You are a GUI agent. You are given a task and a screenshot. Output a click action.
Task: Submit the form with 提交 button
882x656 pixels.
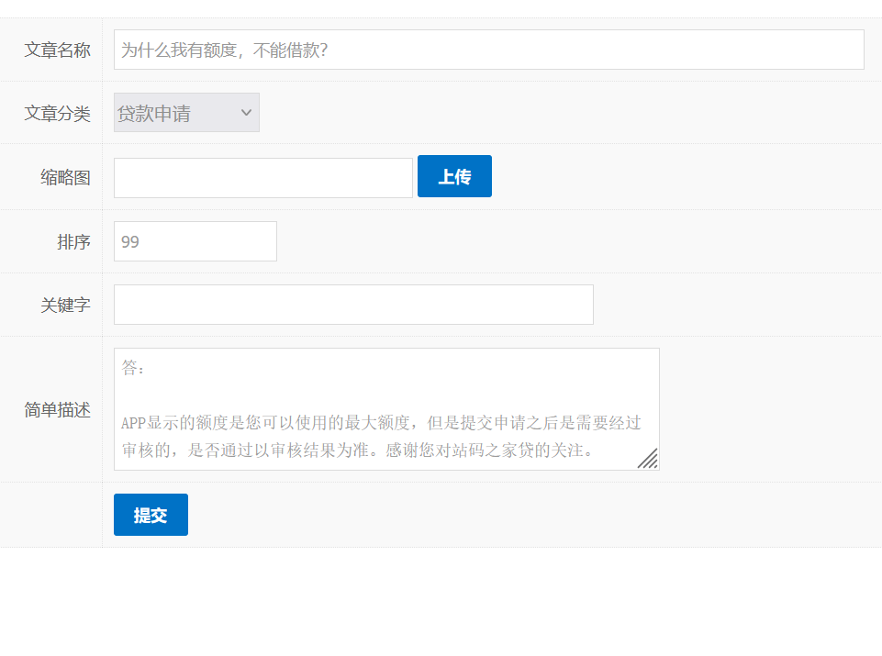[x=151, y=515]
